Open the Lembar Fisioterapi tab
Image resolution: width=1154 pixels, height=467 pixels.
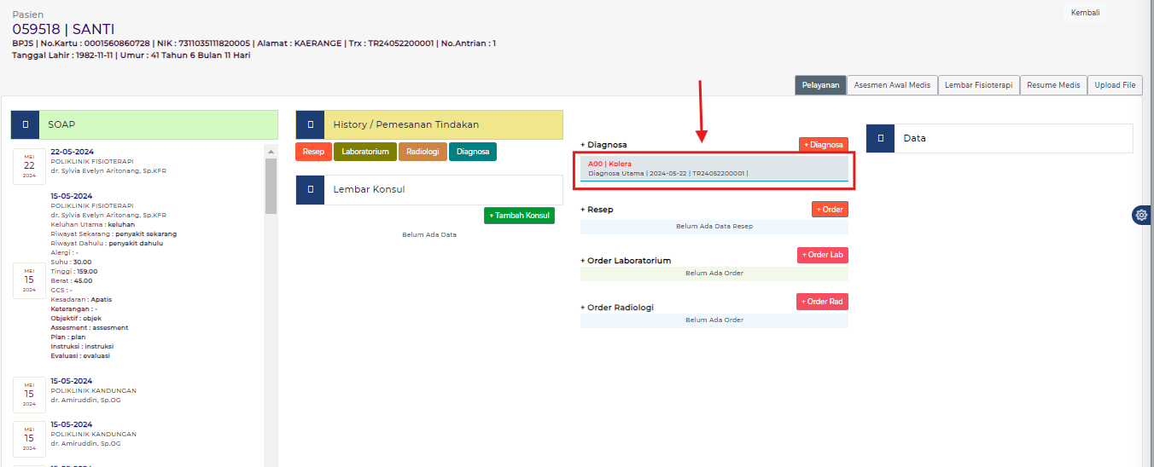tap(978, 85)
